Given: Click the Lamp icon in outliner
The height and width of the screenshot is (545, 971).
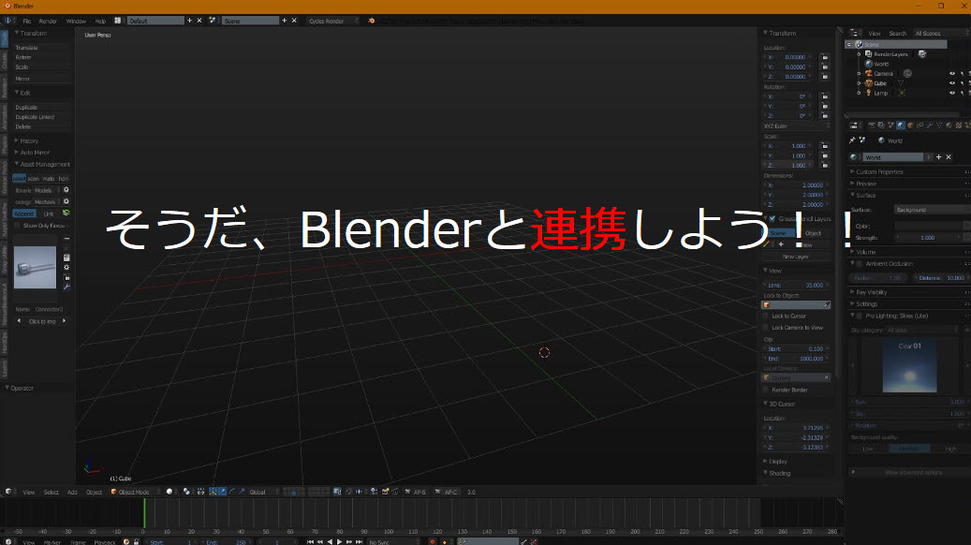Looking at the screenshot, I should 869,94.
